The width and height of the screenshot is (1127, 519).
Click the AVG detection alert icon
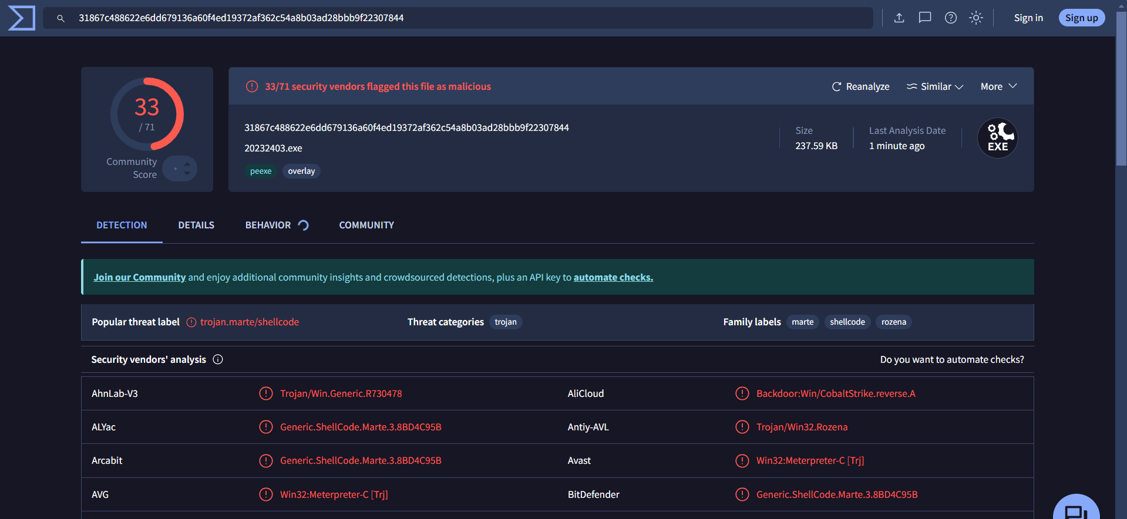(x=266, y=494)
